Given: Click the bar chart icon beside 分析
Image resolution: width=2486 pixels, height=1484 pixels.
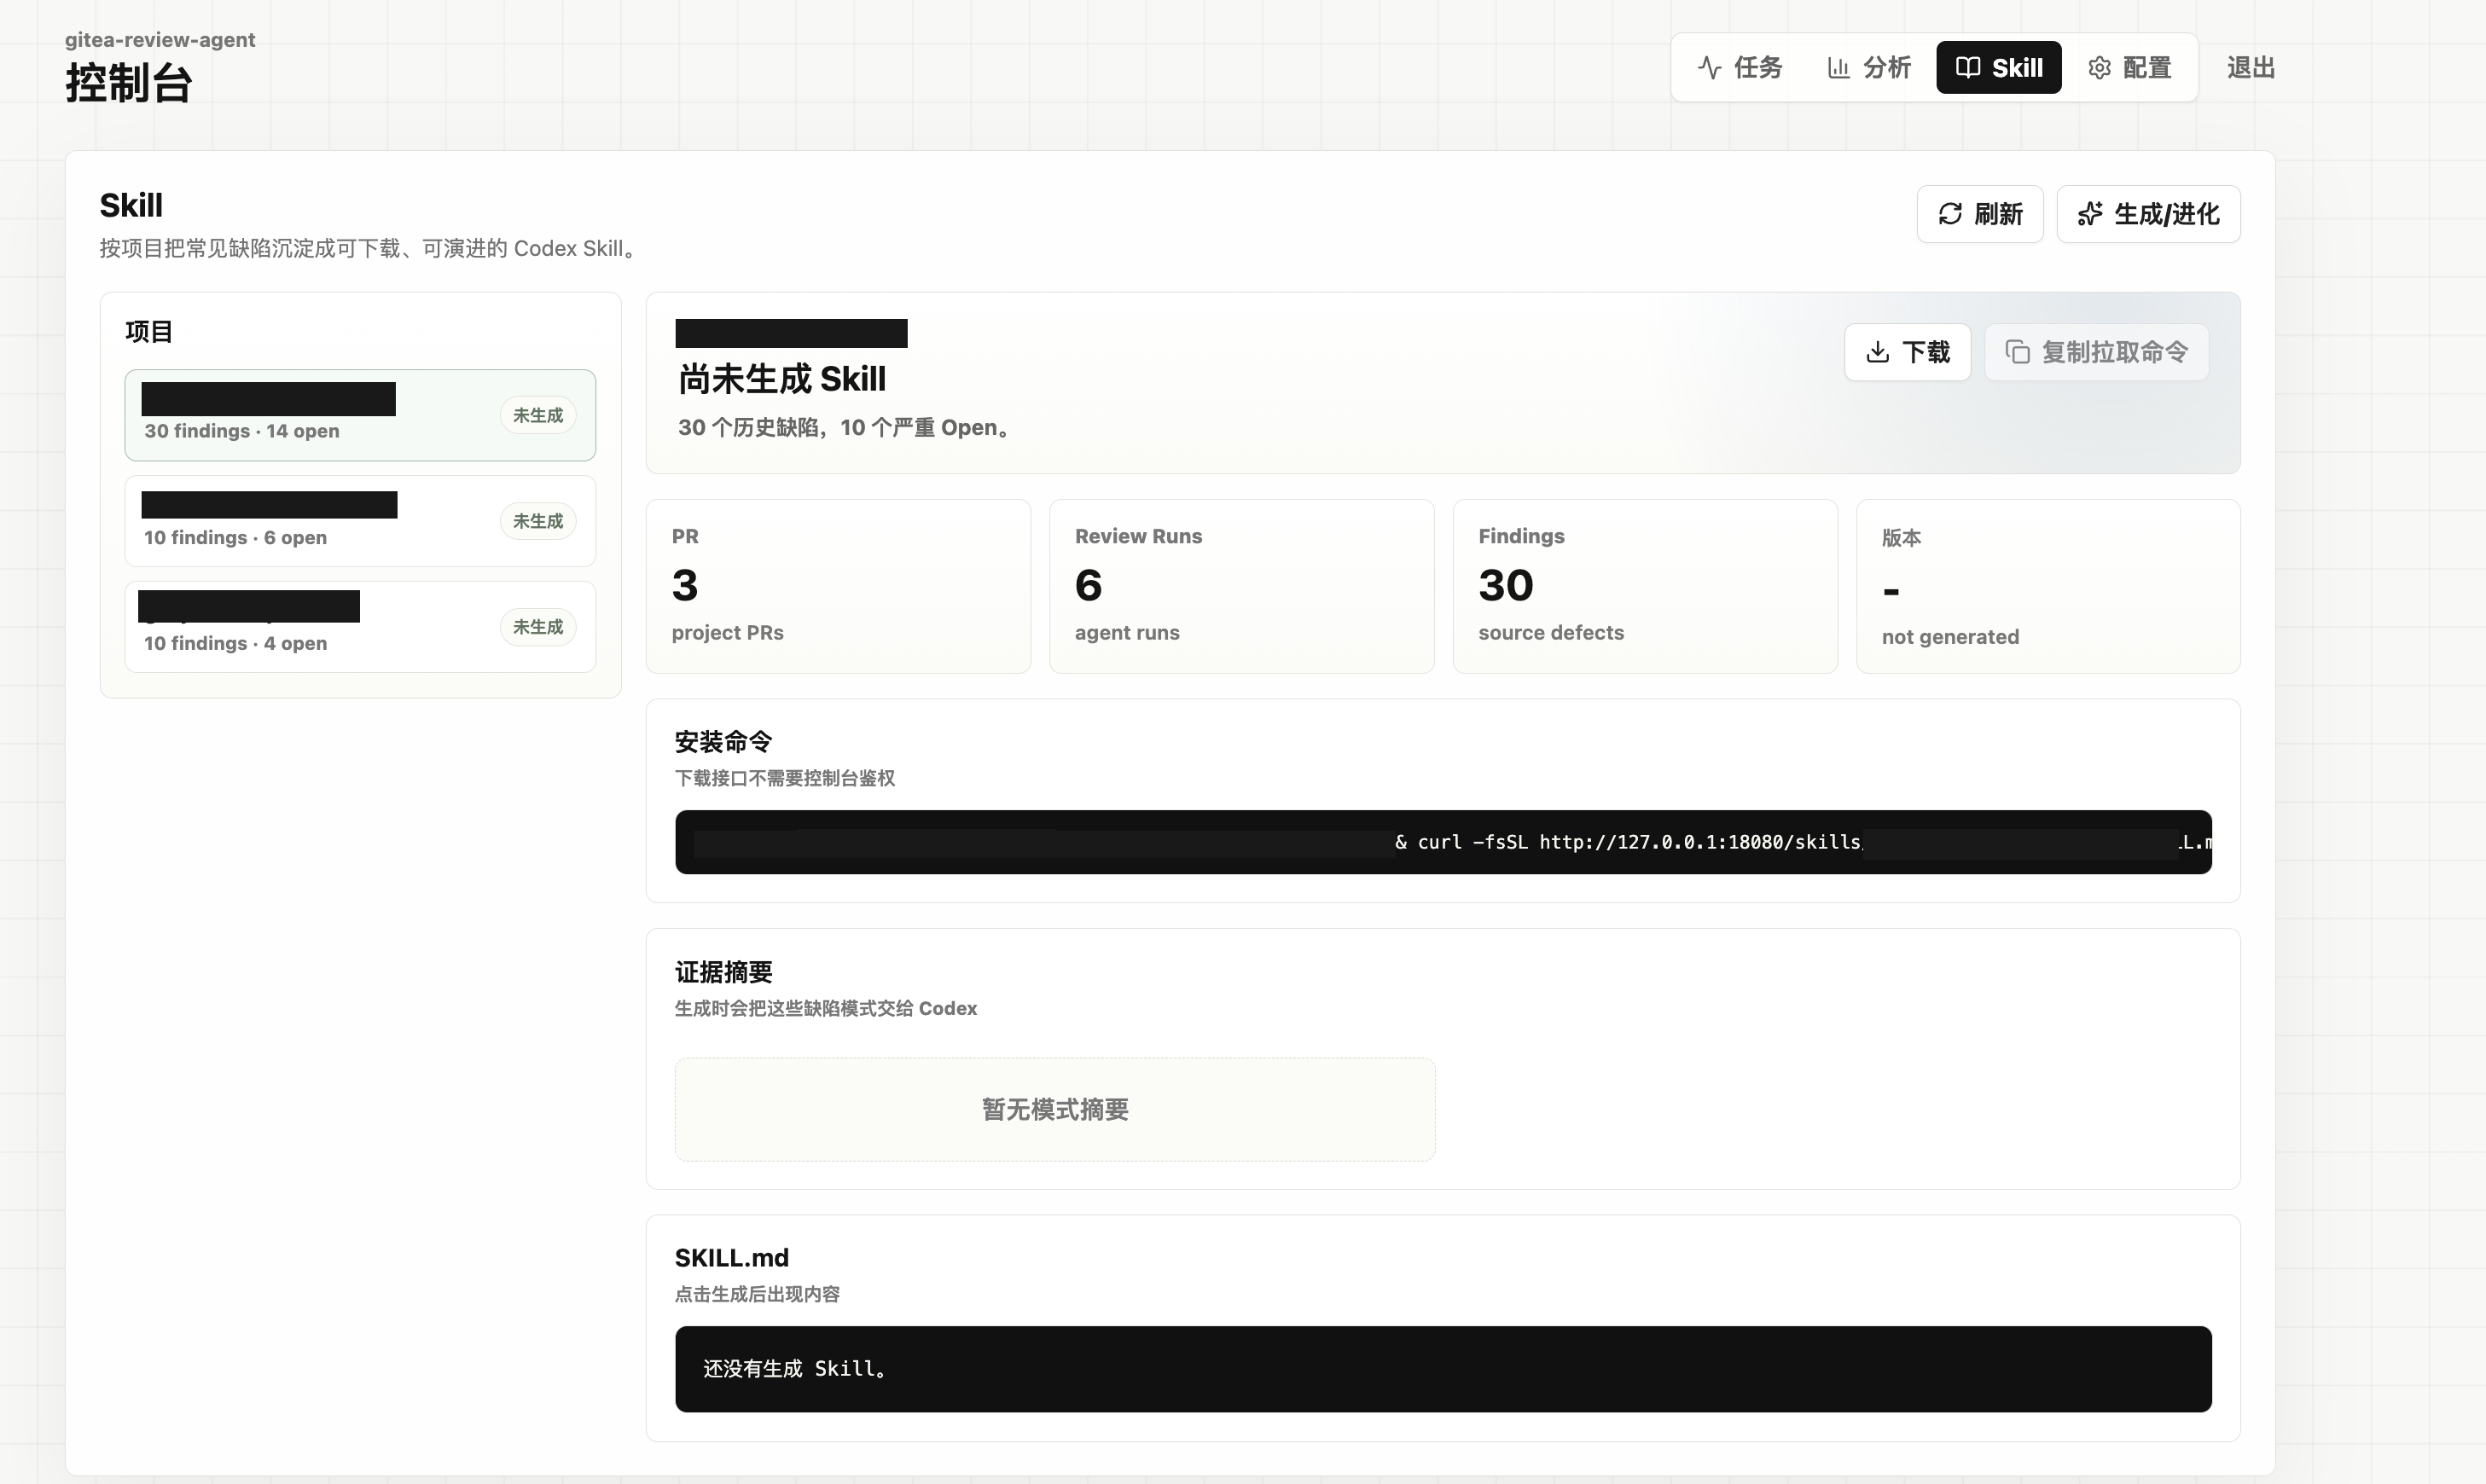Looking at the screenshot, I should coord(1838,67).
